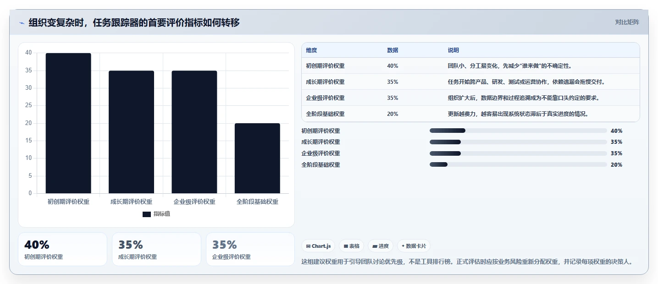Click x-axis label 全阶段基础权重
This screenshot has width=658, height=284.
[257, 202]
